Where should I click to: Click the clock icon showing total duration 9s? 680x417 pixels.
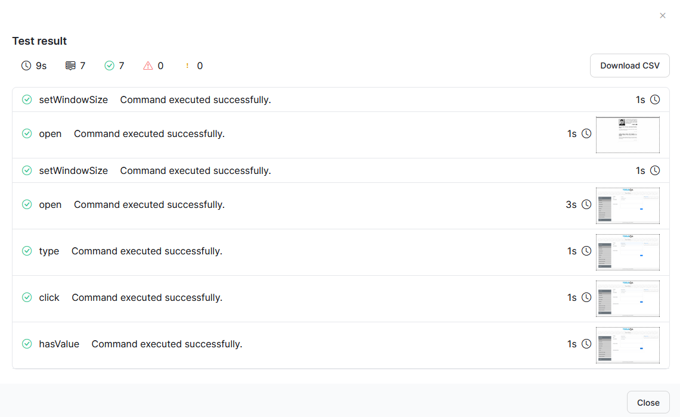(x=25, y=66)
